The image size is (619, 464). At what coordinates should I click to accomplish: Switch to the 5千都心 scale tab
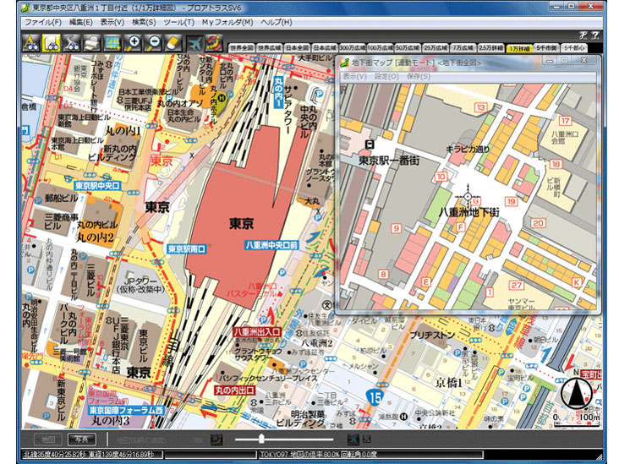pos(574,48)
